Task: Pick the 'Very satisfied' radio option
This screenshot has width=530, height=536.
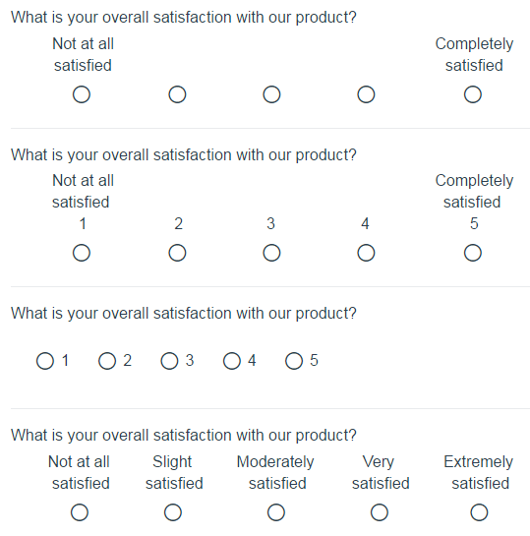Action: click(x=380, y=512)
